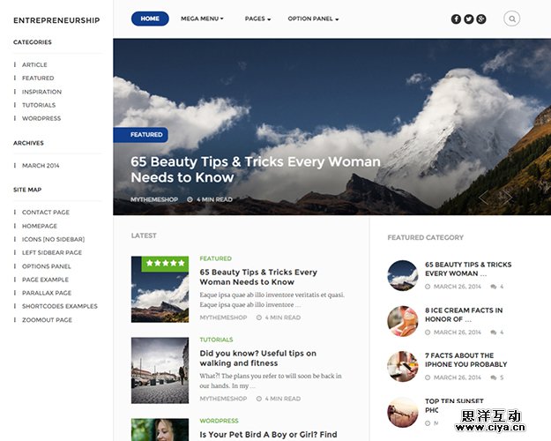Open Options Panel site map link

pyautogui.click(x=47, y=266)
